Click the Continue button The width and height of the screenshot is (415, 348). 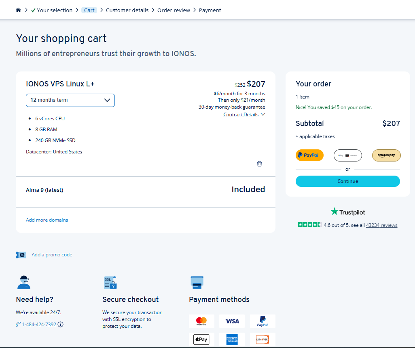click(347, 181)
